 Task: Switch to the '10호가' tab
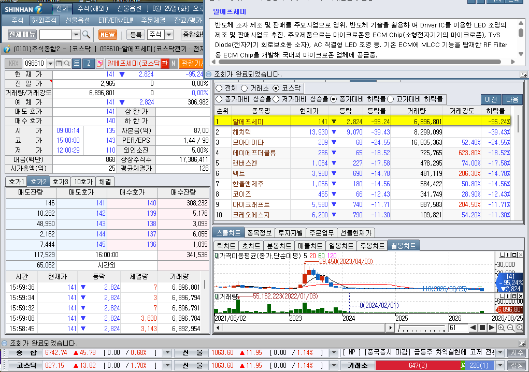click(83, 182)
